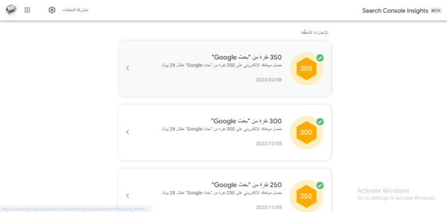Open the Google apps grid launcher

pyautogui.click(x=27, y=10)
